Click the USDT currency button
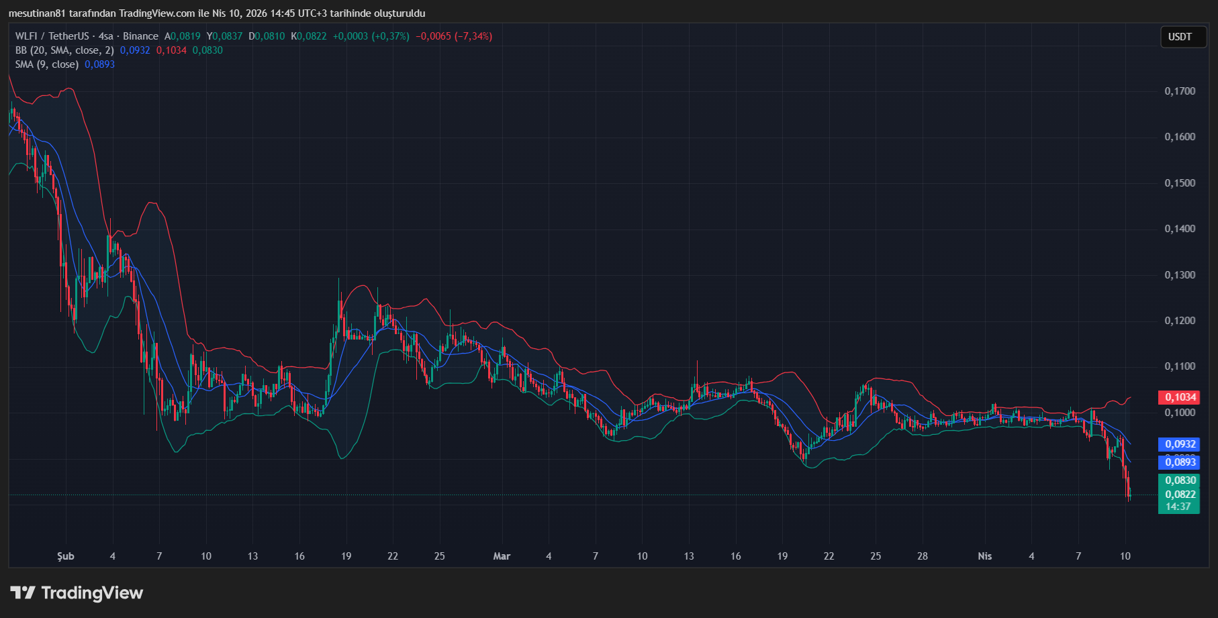 [x=1182, y=37]
